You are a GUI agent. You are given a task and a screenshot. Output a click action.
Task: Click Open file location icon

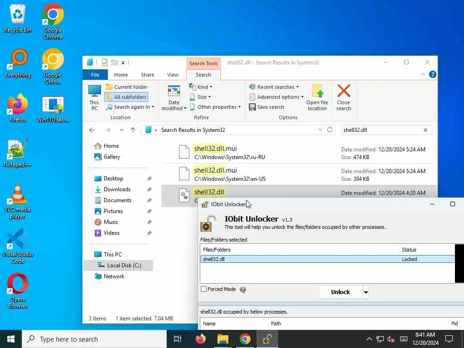[317, 98]
